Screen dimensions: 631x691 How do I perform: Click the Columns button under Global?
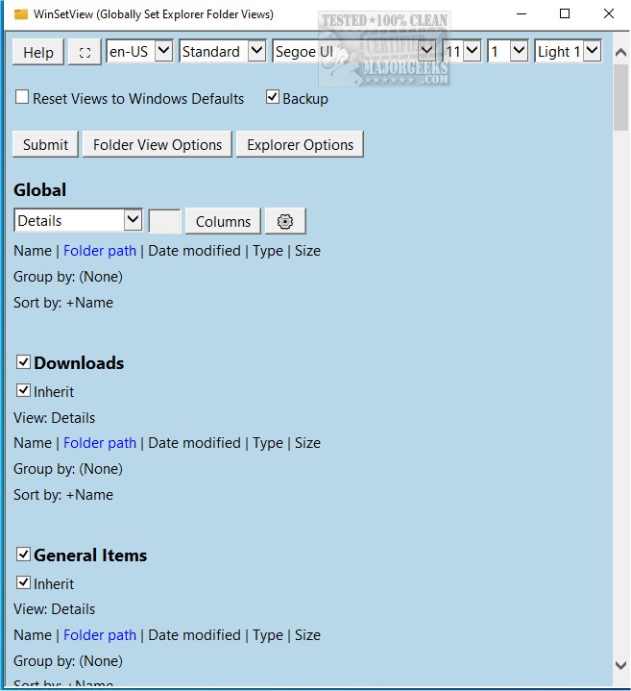(223, 221)
